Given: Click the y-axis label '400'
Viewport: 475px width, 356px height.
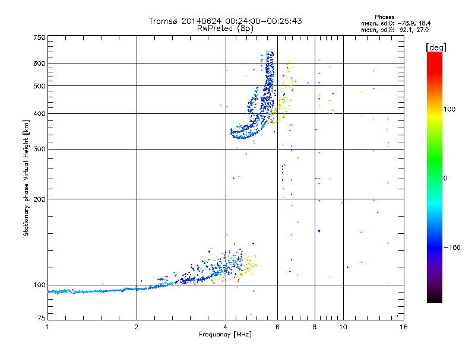Looking at the screenshot, I should pyautogui.click(x=39, y=113).
